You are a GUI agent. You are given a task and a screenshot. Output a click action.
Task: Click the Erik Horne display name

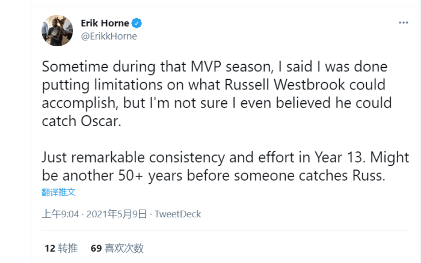[x=105, y=23]
